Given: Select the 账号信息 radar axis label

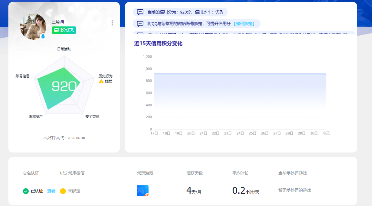Looking at the screenshot, I should point(23,76).
